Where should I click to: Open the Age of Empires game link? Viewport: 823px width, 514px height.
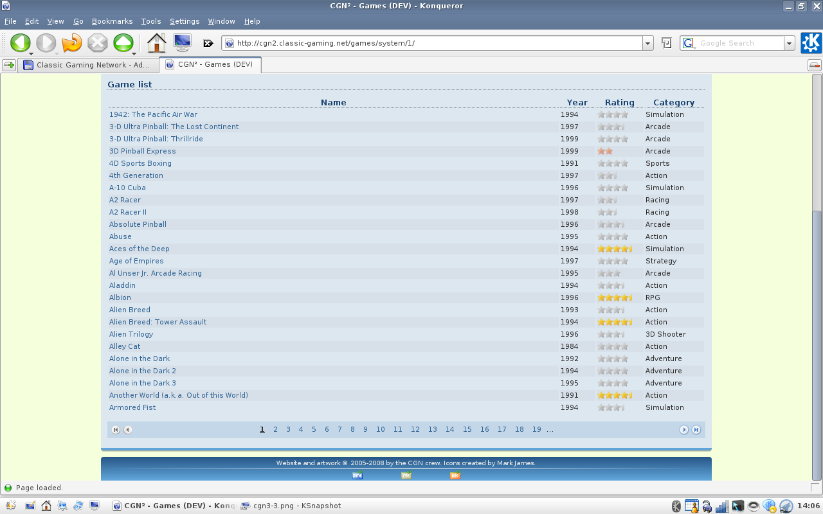point(136,261)
